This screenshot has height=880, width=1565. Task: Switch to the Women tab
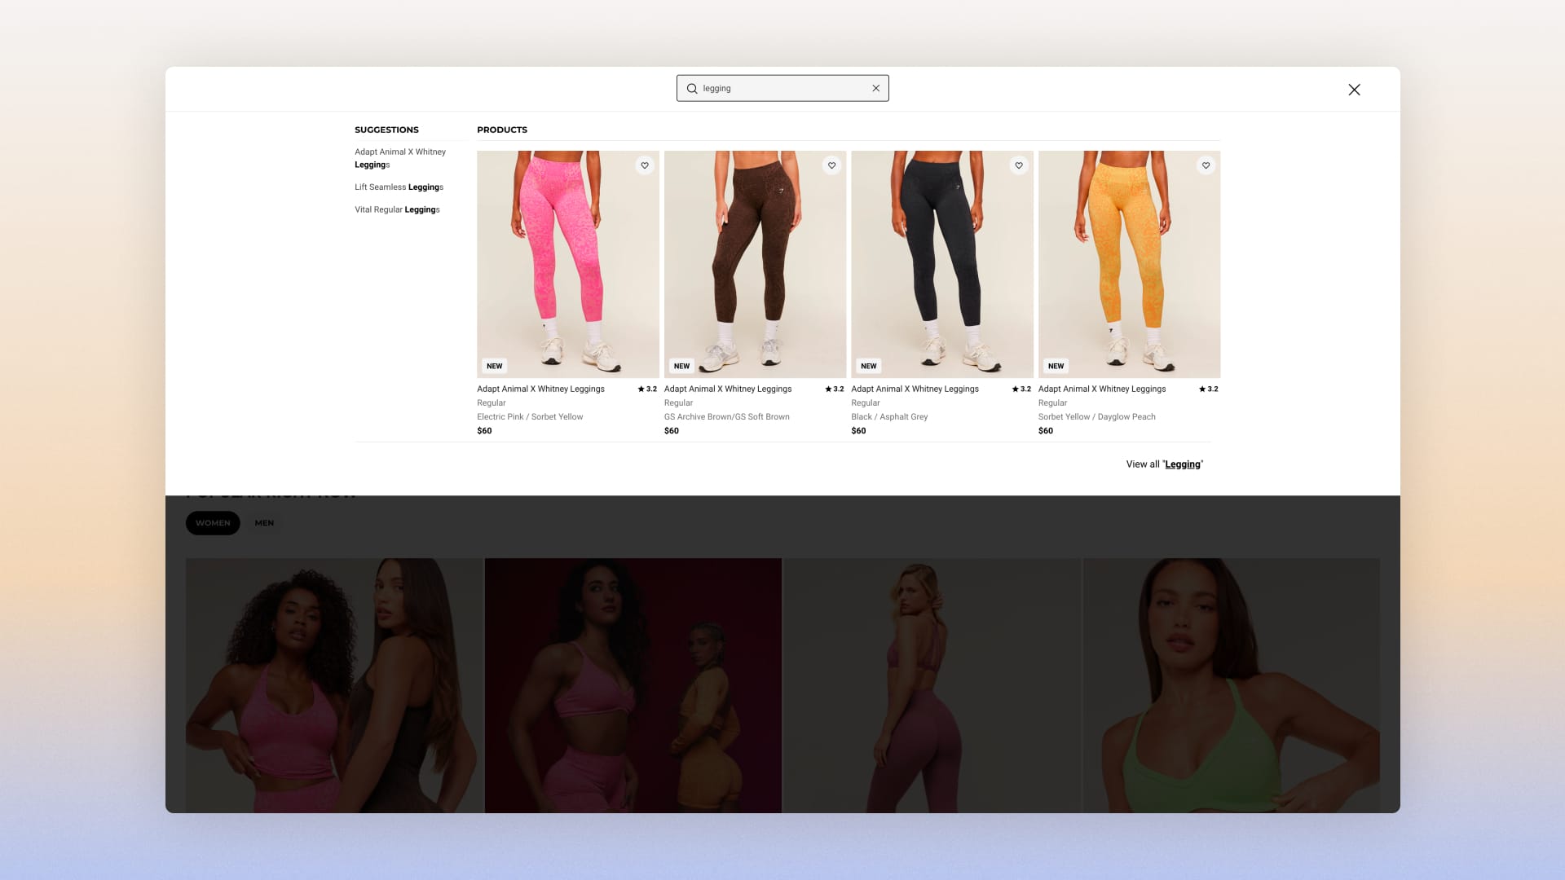pos(213,523)
